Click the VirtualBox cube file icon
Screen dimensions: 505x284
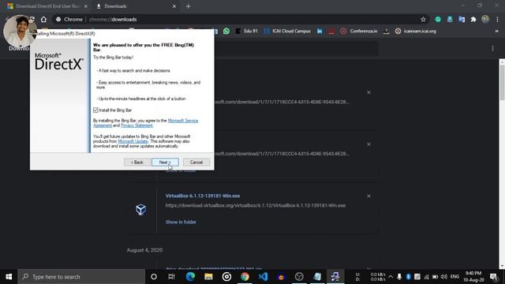[x=140, y=210]
